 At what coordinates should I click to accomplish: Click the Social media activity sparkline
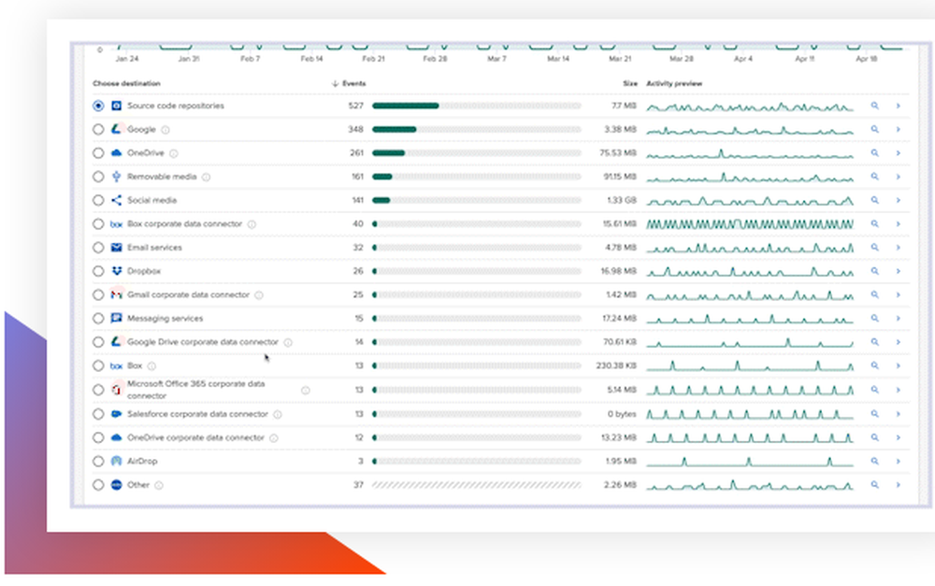[x=750, y=200]
